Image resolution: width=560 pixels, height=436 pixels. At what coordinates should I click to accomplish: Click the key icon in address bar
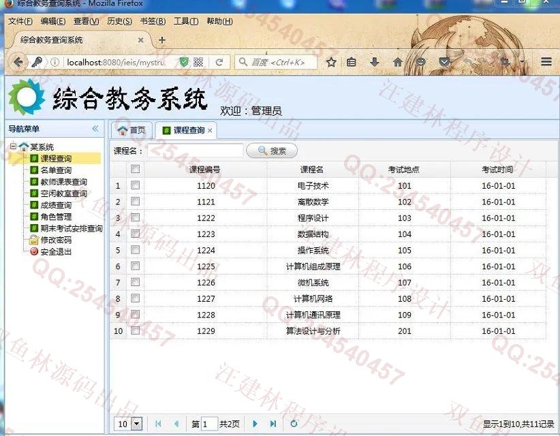coord(36,62)
